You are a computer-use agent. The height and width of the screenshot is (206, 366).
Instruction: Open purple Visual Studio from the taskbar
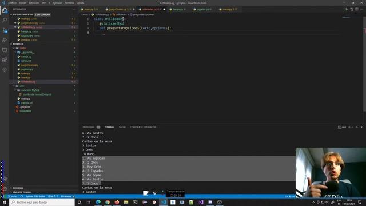coord(201,202)
